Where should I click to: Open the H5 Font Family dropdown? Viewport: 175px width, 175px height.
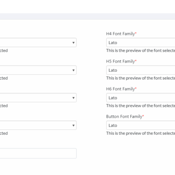(x=141, y=70)
